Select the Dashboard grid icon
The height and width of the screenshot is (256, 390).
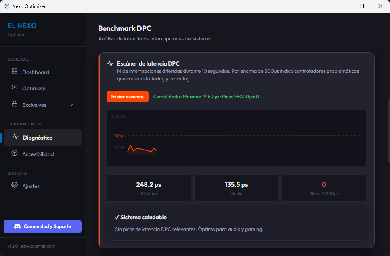pos(14,72)
